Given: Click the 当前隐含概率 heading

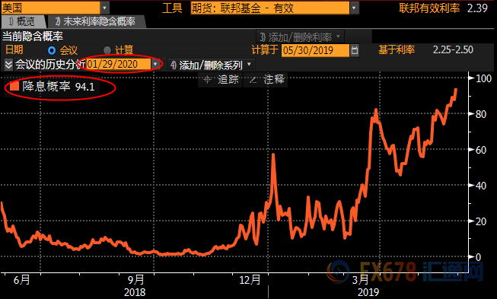Looking at the screenshot, I should click(33, 37).
